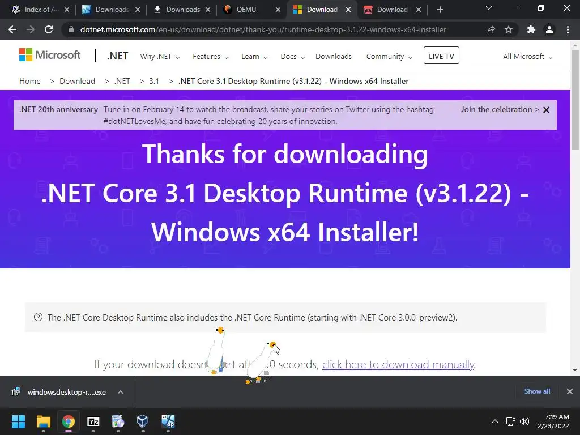This screenshot has width=580, height=435.
Task: Open volume control tray icon
Action: pos(524,421)
